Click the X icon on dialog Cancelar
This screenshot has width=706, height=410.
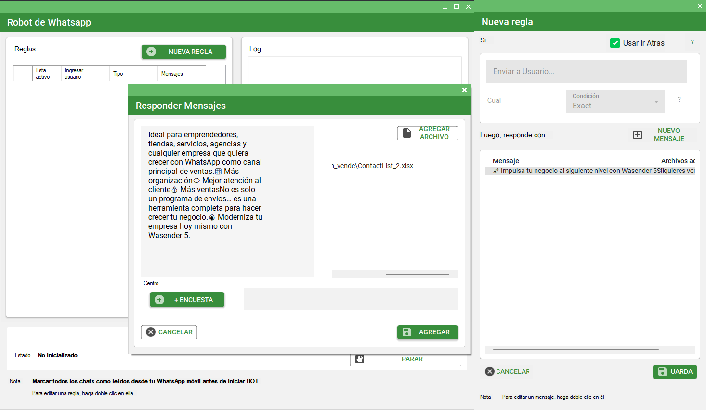[151, 332]
